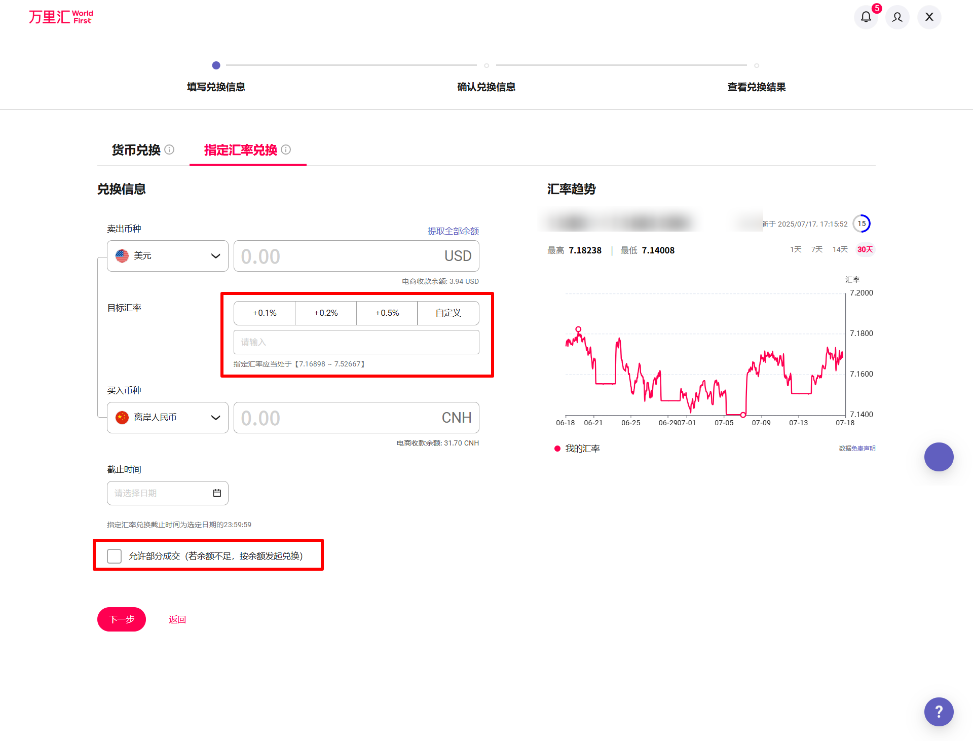The image size is (973, 741).
Task: Select the 7天 chart range tab
Action: [x=816, y=249]
